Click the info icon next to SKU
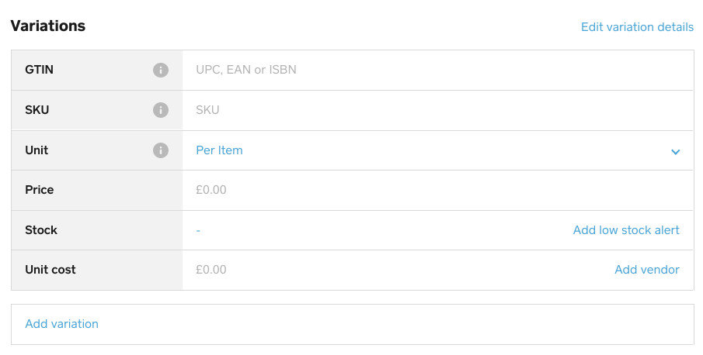Image resolution: width=703 pixels, height=355 pixels. (x=161, y=110)
